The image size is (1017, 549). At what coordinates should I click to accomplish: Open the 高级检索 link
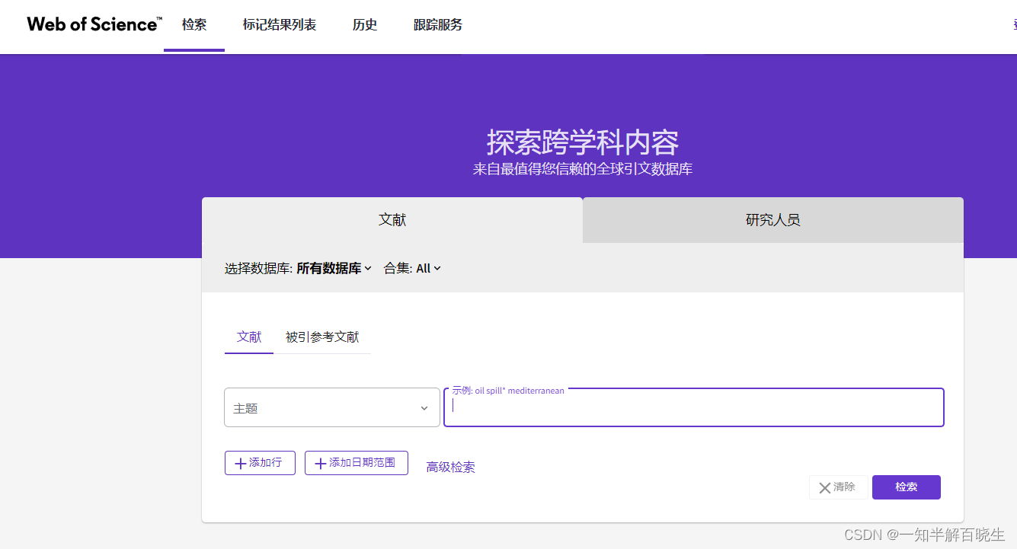451,467
